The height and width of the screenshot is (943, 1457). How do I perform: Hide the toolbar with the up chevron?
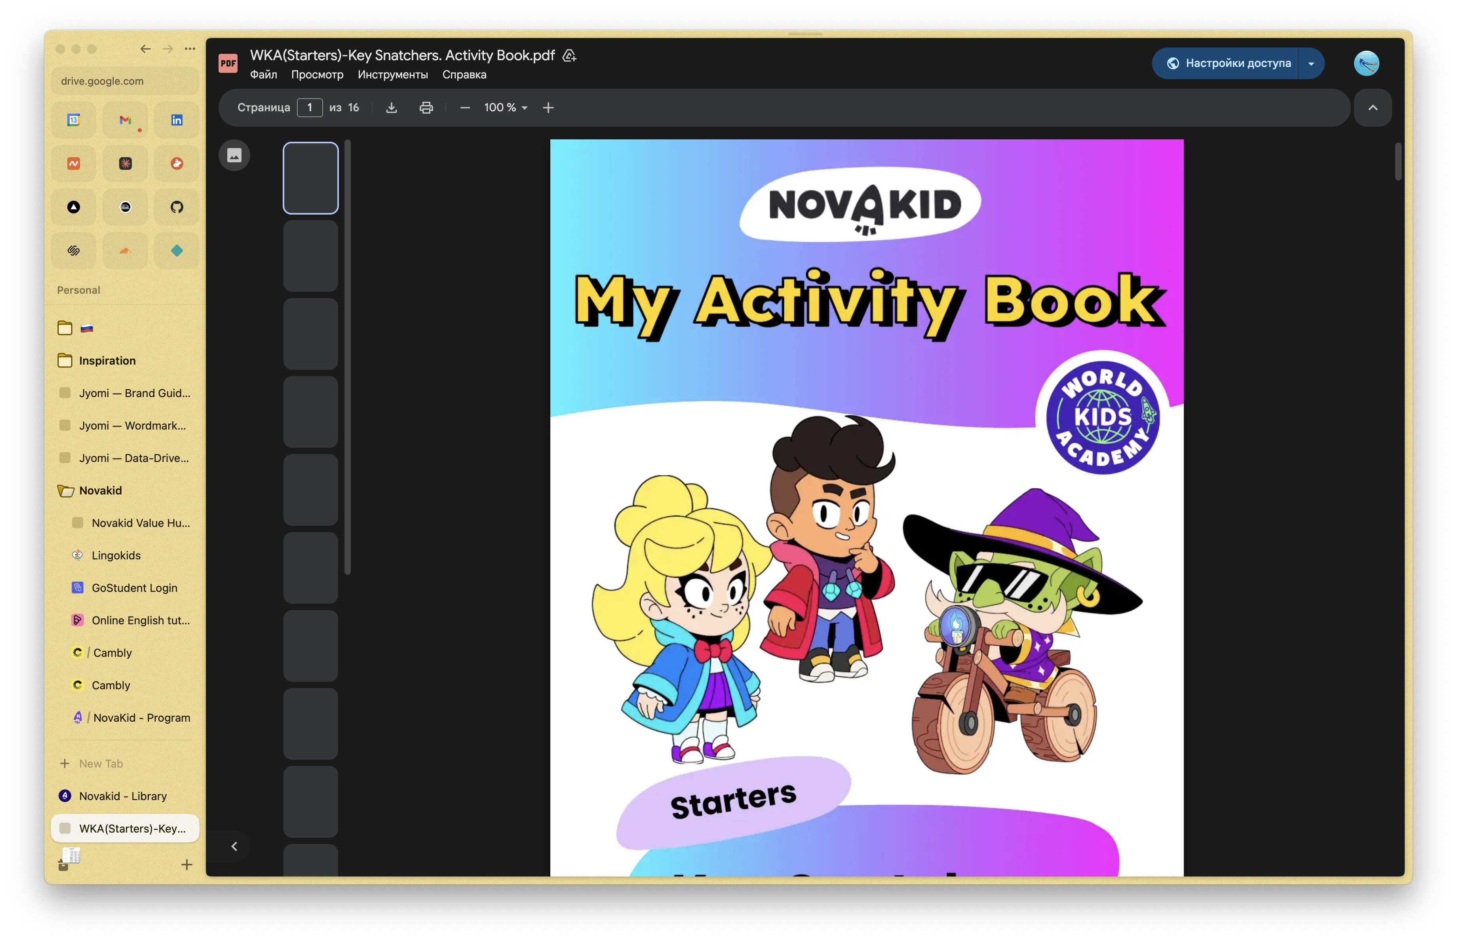click(x=1373, y=108)
